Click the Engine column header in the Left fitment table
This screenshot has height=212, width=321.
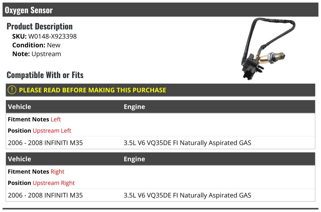tap(134, 107)
